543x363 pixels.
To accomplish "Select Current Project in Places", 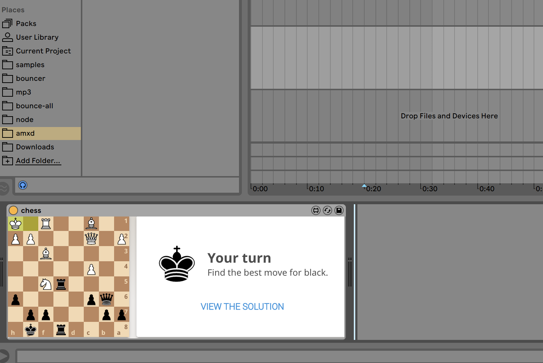I will point(43,51).
